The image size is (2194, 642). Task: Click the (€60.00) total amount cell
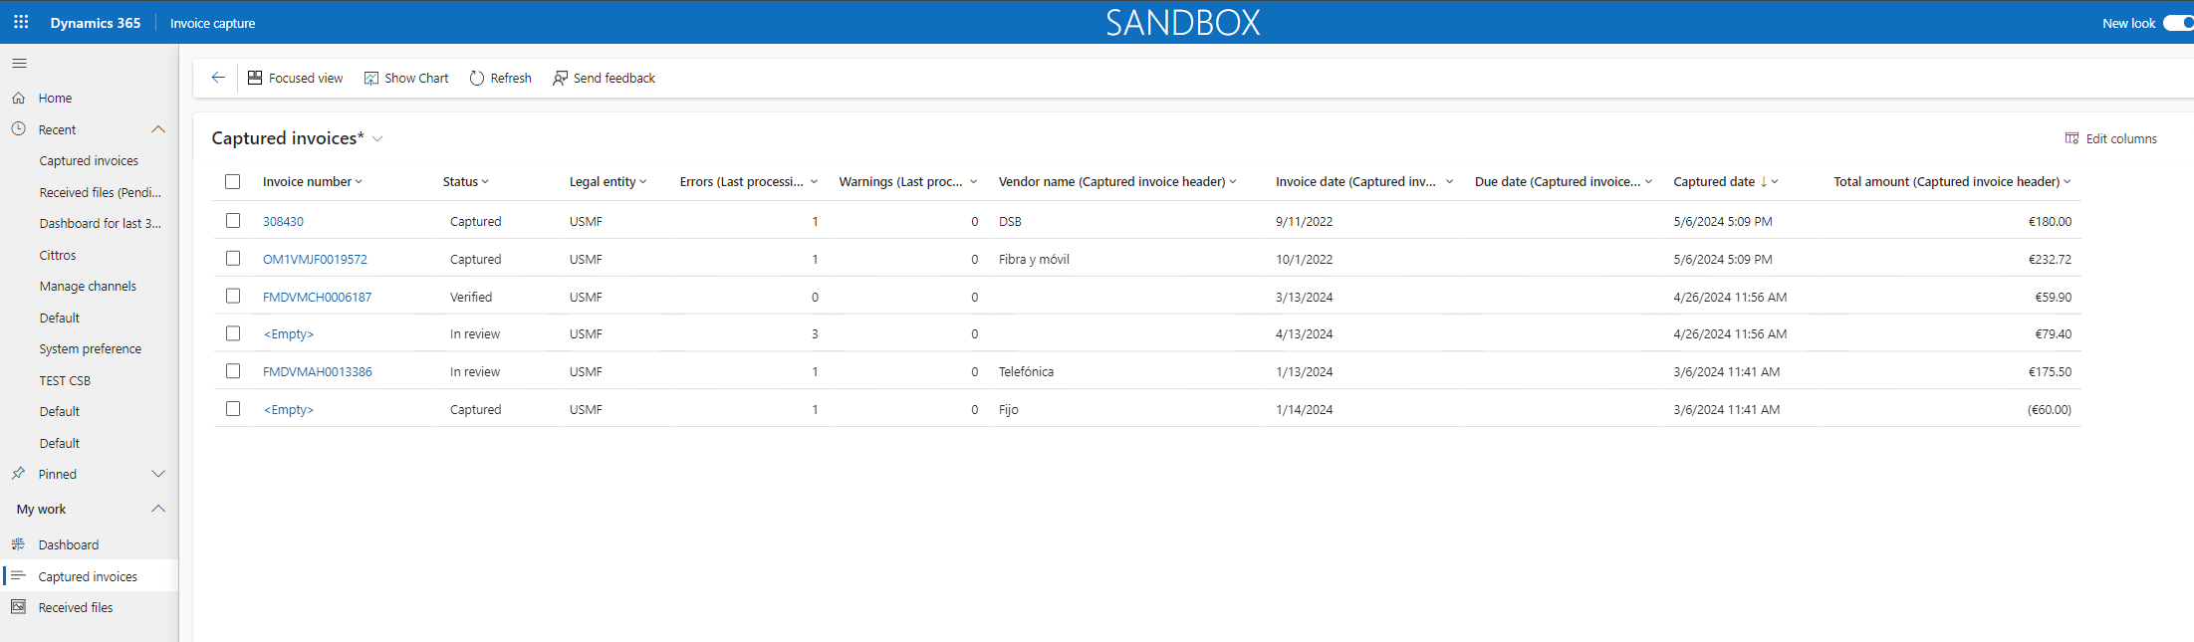coord(2049,409)
